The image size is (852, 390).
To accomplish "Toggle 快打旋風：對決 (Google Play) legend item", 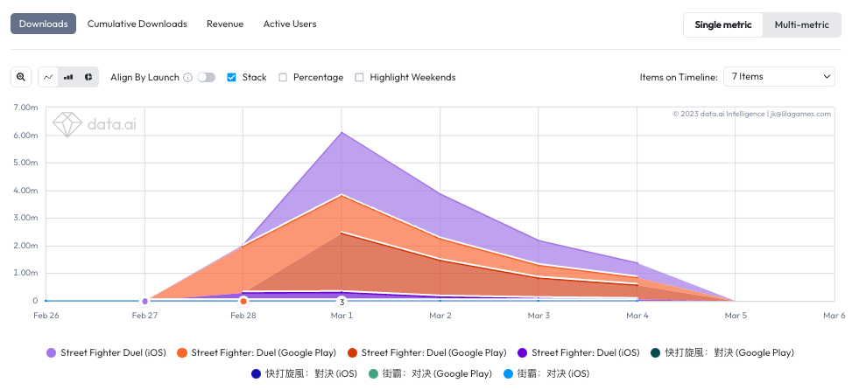I will [722, 353].
